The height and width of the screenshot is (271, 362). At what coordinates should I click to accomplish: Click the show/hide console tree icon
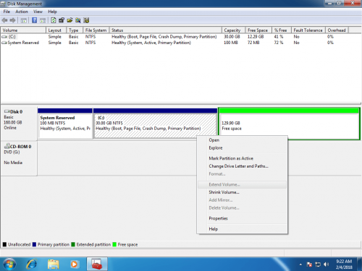pos(24,20)
